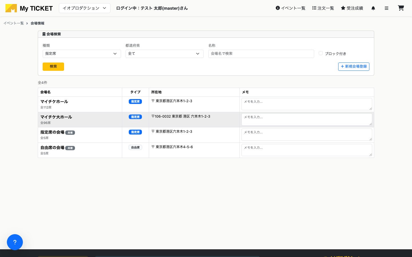Click 共有 badge beside 指定席の会場
412x257 pixels.
[70, 133]
